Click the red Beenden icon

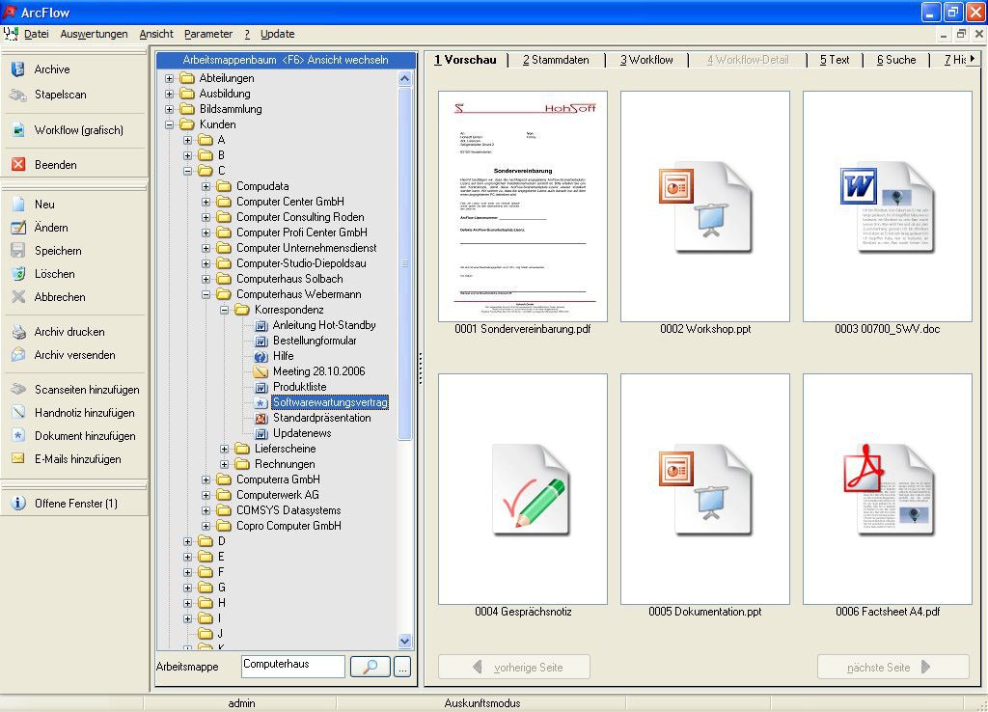18,164
